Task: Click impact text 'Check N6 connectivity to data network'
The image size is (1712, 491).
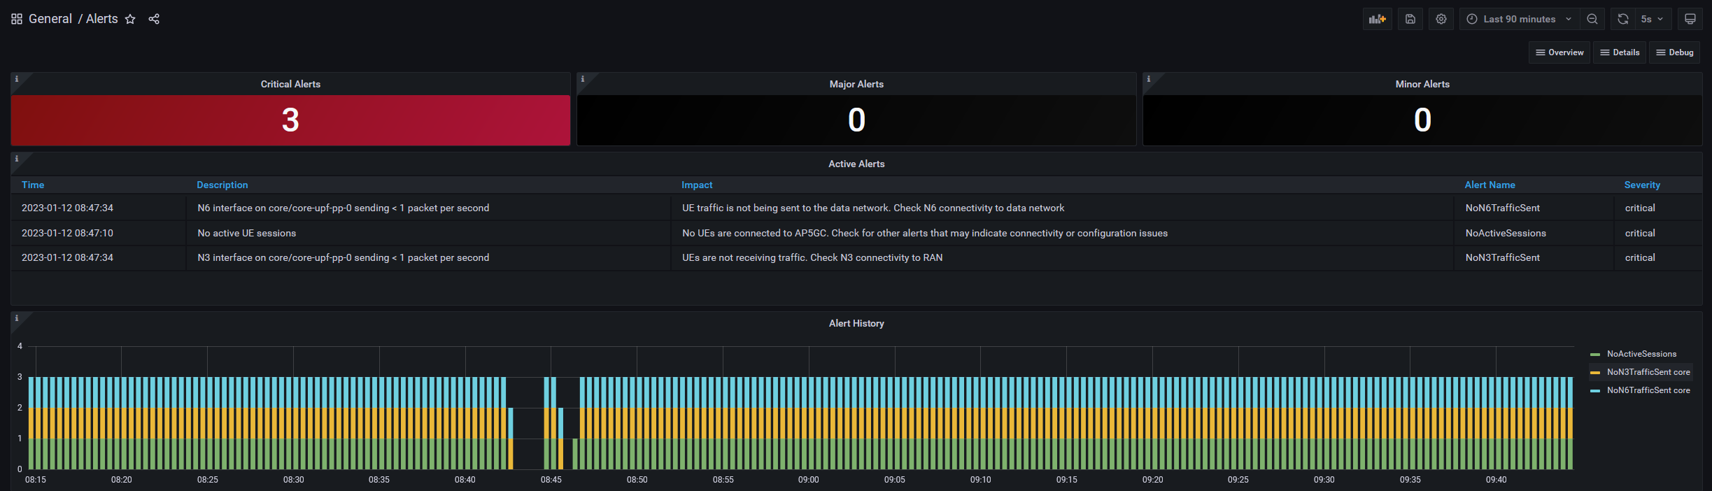Action: [979, 208]
